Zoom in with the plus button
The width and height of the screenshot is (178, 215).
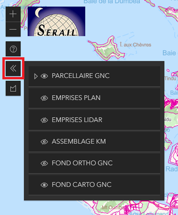coord(13,14)
